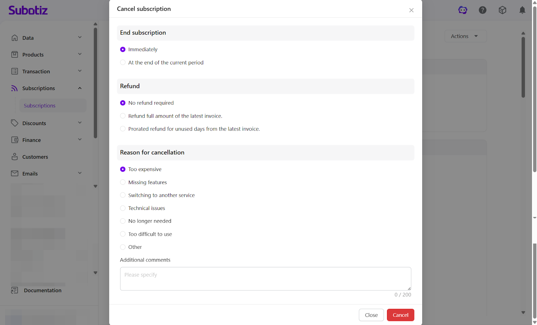Open the help question mark icon
The image size is (537, 325).
(482, 10)
